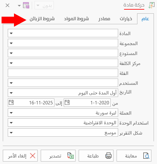Click the تصدير export button
This screenshot has height=164, width=157.
[x=58, y=156]
